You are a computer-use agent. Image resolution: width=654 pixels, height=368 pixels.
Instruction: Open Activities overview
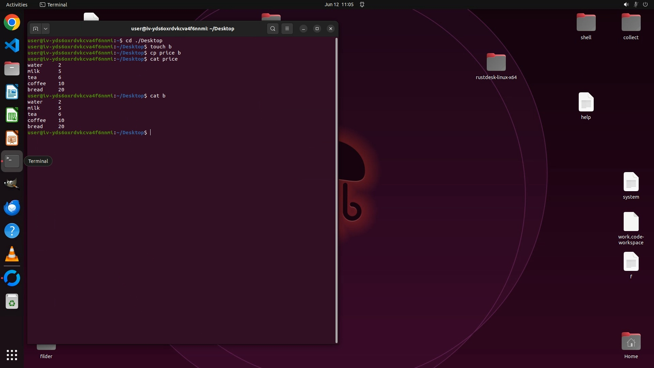17,4
